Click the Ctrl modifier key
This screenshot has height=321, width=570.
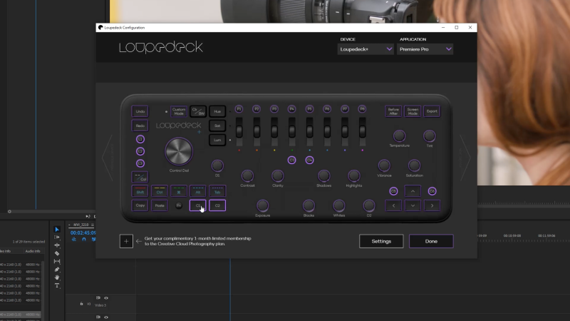(159, 191)
